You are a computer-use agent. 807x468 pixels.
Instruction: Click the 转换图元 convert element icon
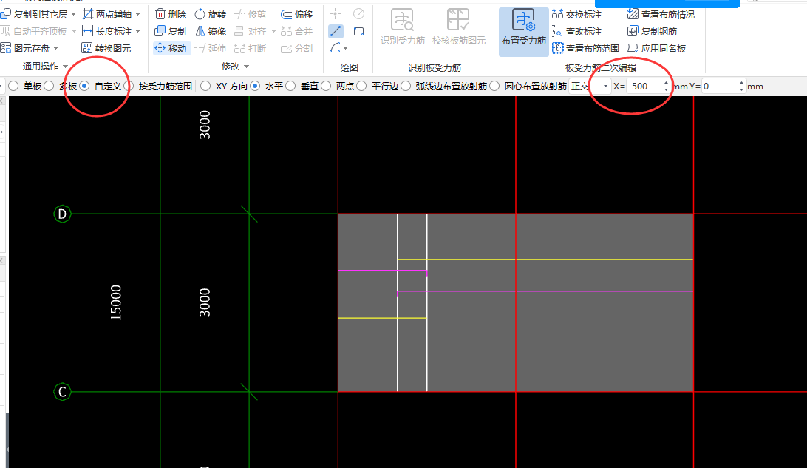coord(87,48)
